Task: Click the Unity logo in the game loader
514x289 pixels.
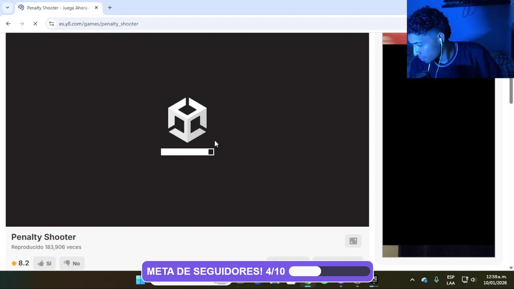Action: [x=187, y=120]
